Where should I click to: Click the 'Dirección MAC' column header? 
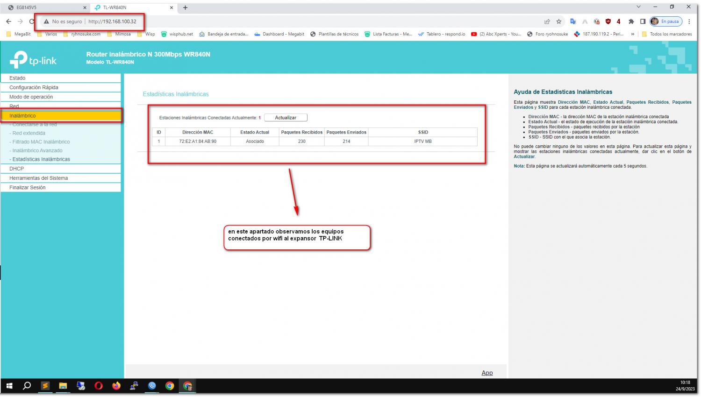[x=198, y=132]
